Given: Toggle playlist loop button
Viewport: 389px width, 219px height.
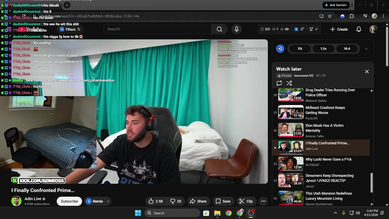Looking at the screenshot, I should click(279, 83).
